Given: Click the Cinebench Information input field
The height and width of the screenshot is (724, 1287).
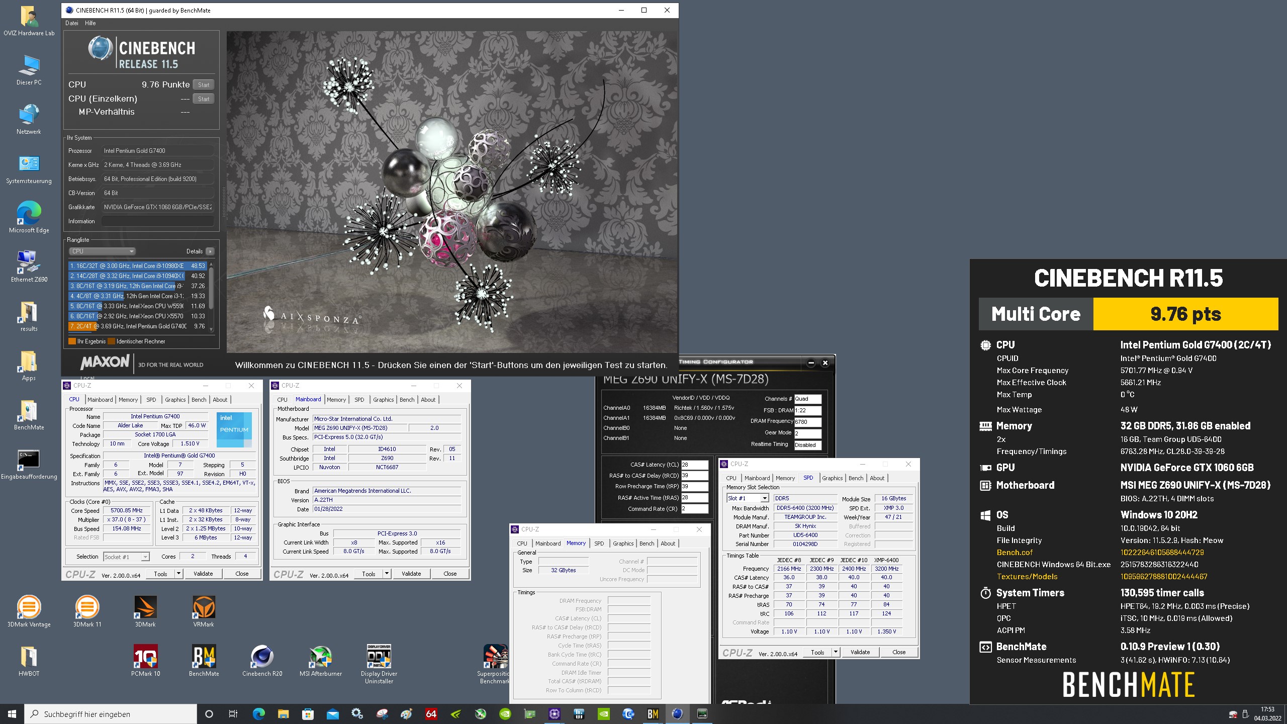Looking at the screenshot, I should [x=158, y=221].
